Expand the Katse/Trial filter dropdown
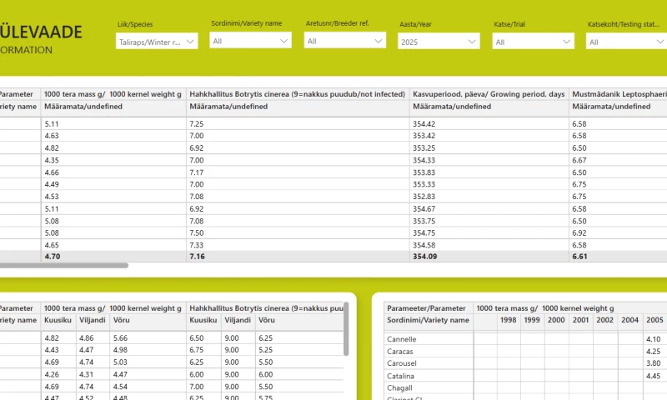The height and width of the screenshot is (400, 667). 533,42
